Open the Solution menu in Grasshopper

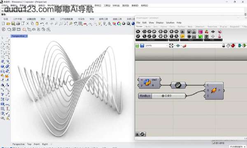[170, 23]
